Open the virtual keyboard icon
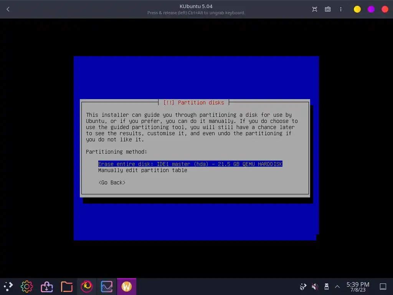The width and height of the screenshot is (393, 295). 328,9
